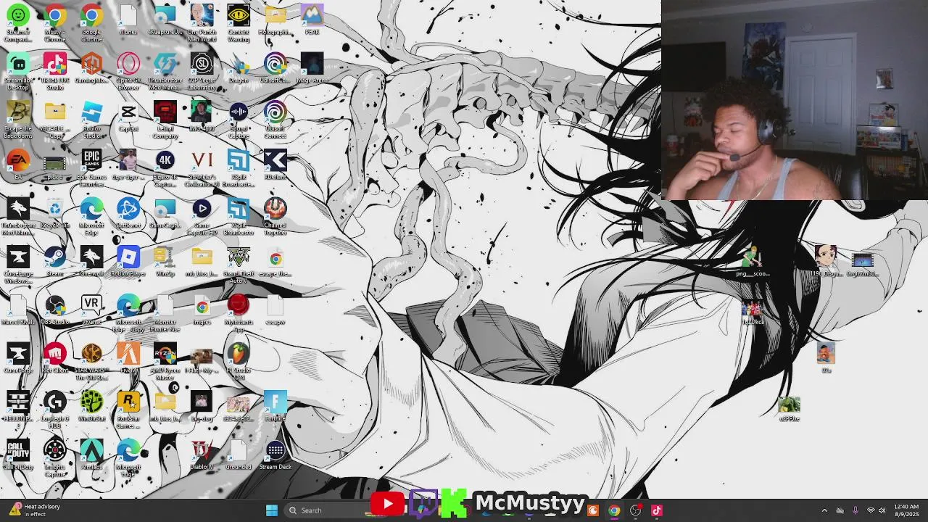This screenshot has height=522, width=928.
Task: Select the WinZip desktop icon
Action: (x=165, y=261)
